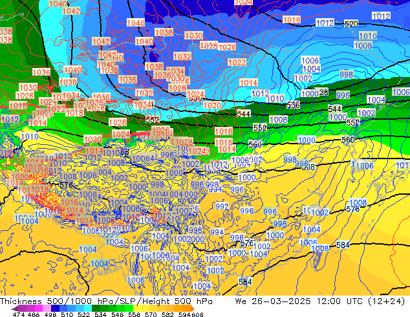This screenshot has height=317, width=410.
Task: Select the cyan legend swatch
Action: pyautogui.click(x=88, y=309)
